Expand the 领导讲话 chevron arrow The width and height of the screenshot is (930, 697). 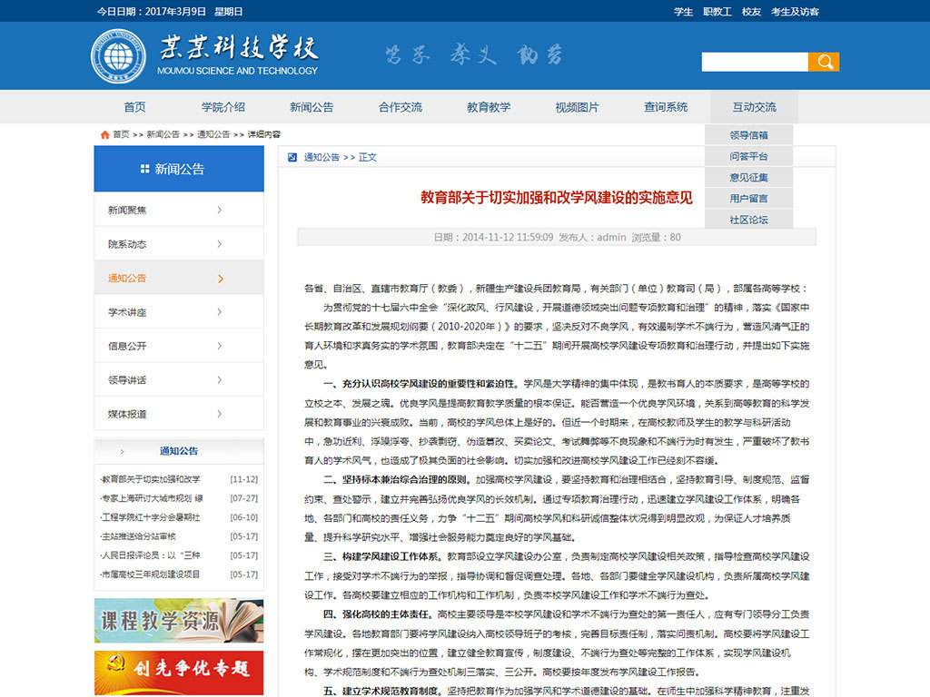click(220, 380)
